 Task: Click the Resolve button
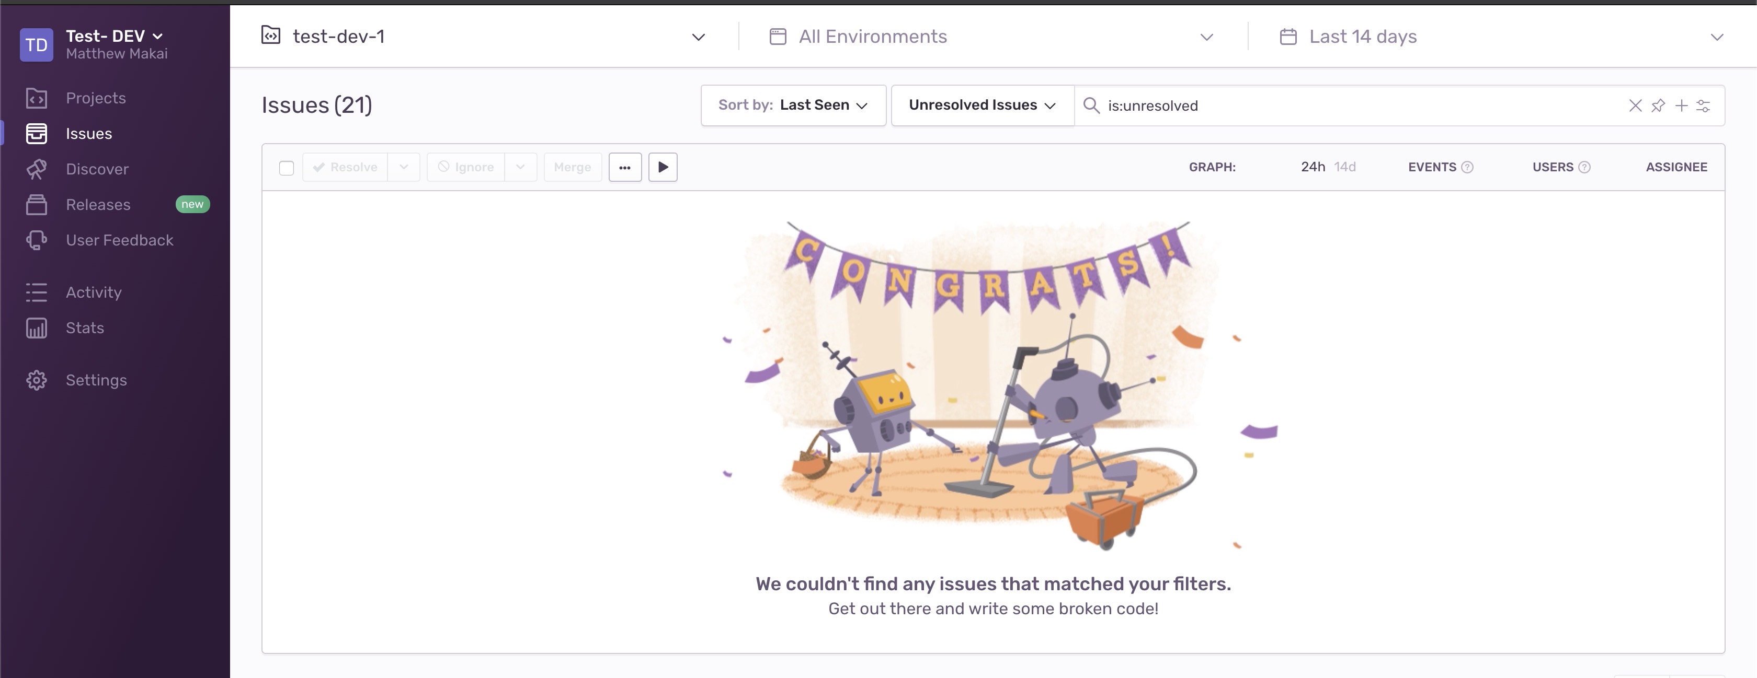[345, 167]
